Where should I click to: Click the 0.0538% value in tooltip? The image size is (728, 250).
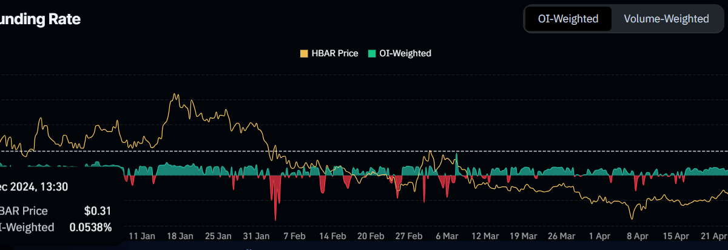tap(90, 227)
